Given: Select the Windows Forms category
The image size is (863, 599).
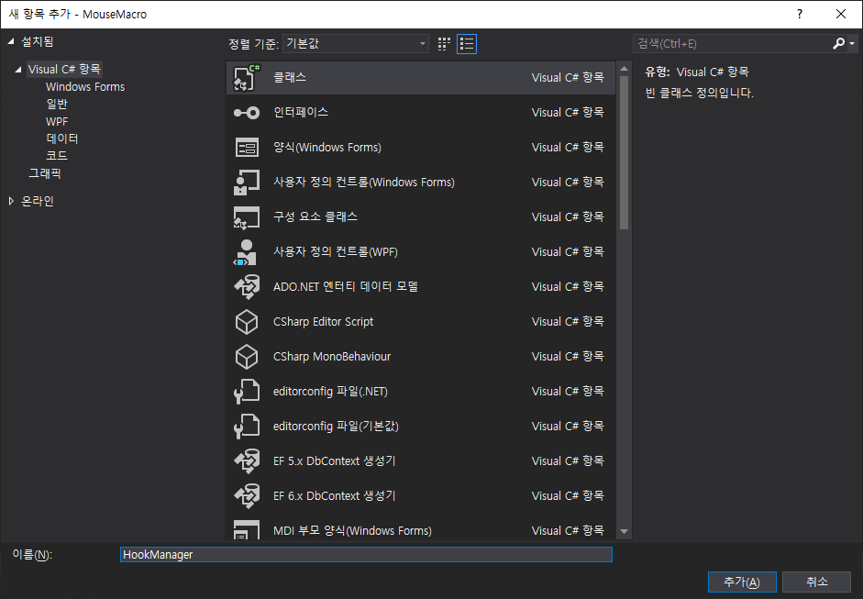Looking at the screenshot, I should 85,87.
